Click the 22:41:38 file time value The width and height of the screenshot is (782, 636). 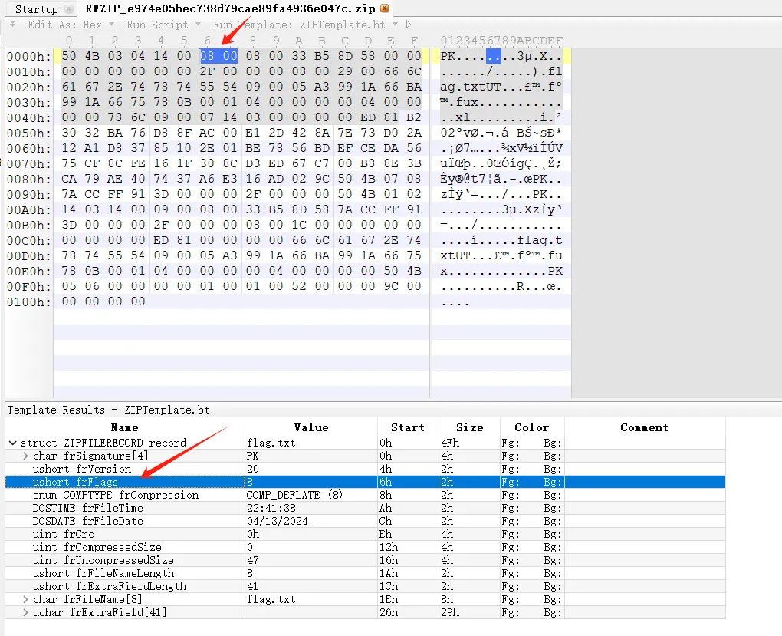point(271,508)
